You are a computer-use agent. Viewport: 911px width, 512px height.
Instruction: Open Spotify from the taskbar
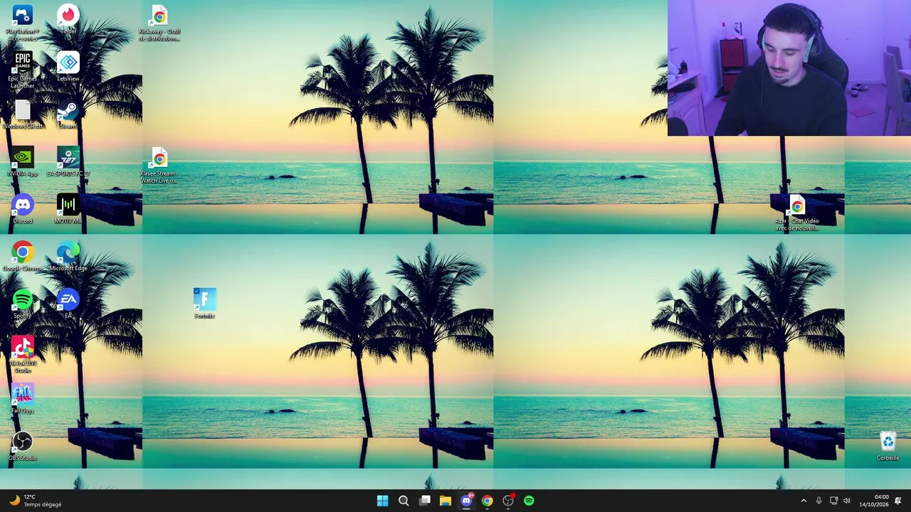point(529,501)
